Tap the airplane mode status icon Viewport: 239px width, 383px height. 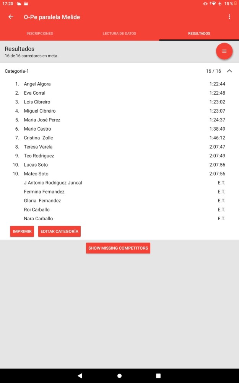tap(220, 3)
